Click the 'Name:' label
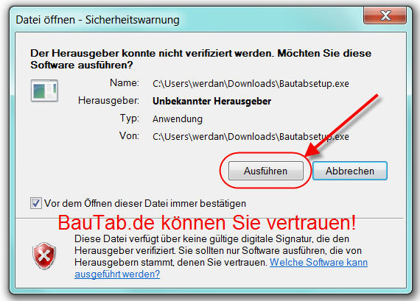 coord(125,83)
